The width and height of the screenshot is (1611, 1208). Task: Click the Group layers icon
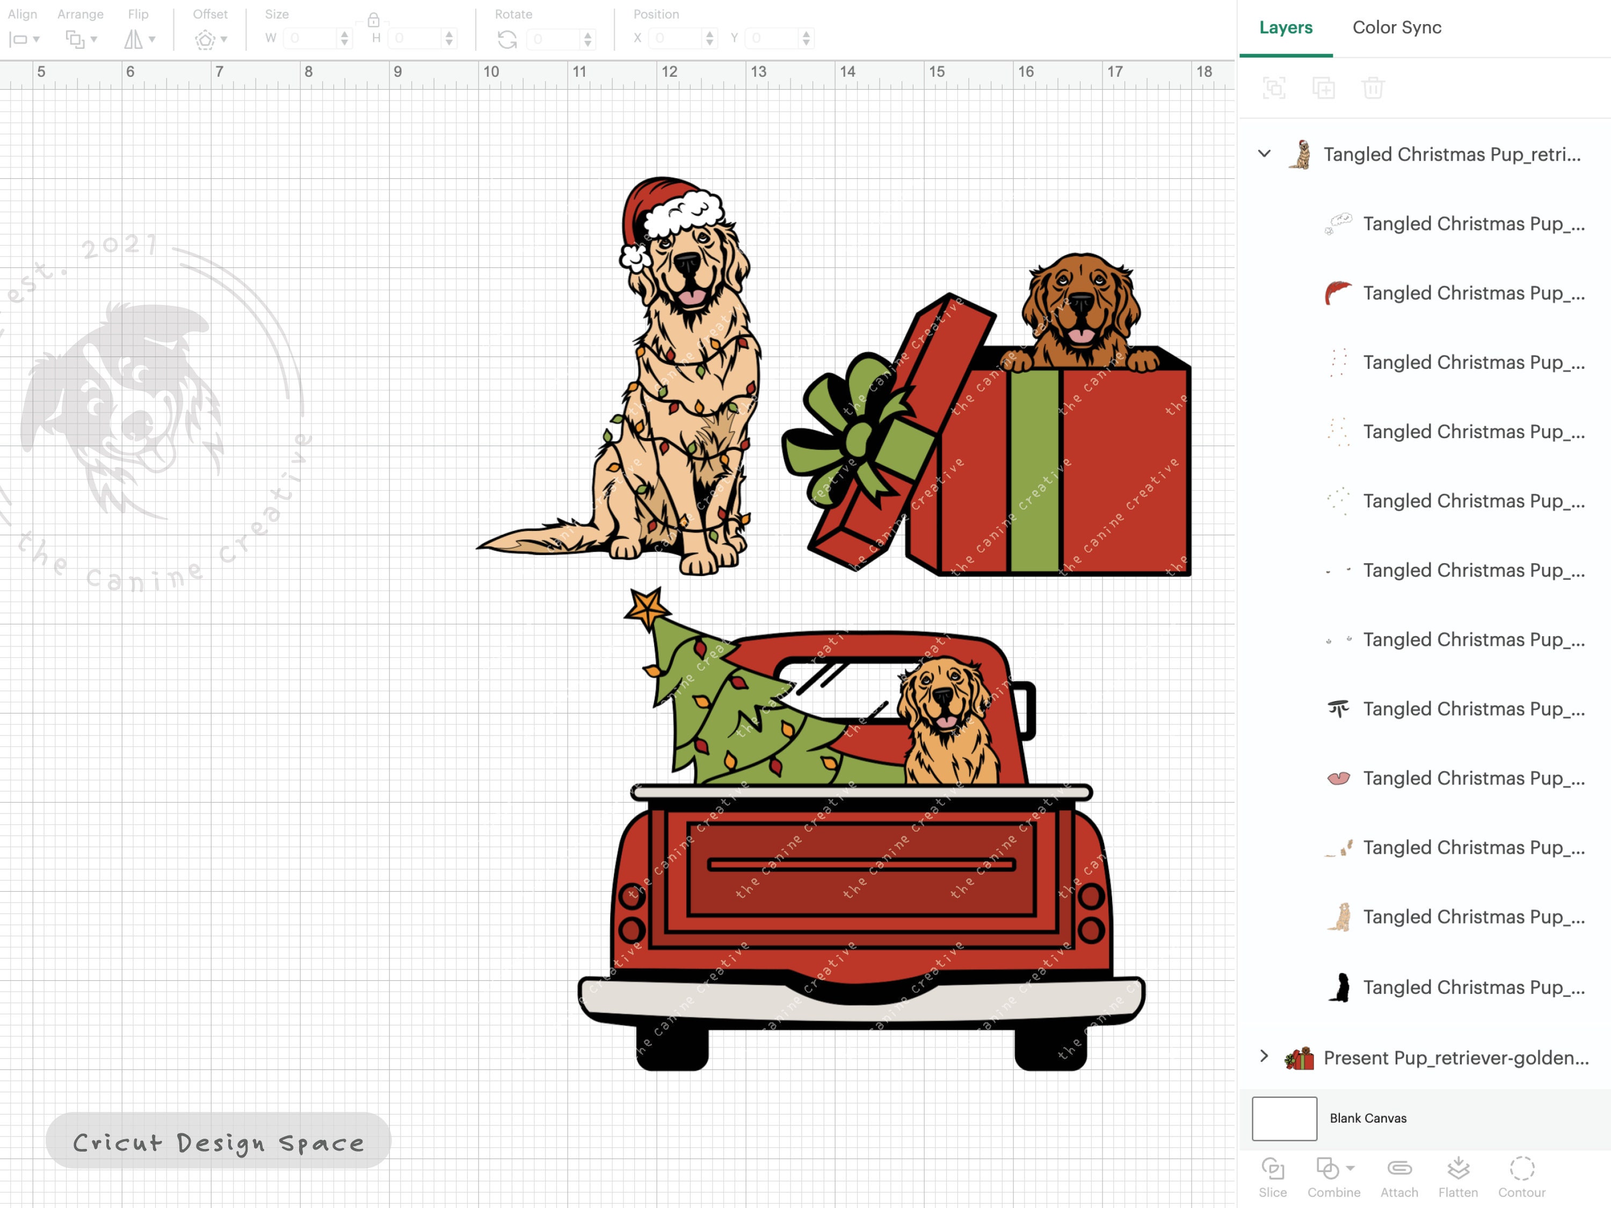tap(1274, 88)
